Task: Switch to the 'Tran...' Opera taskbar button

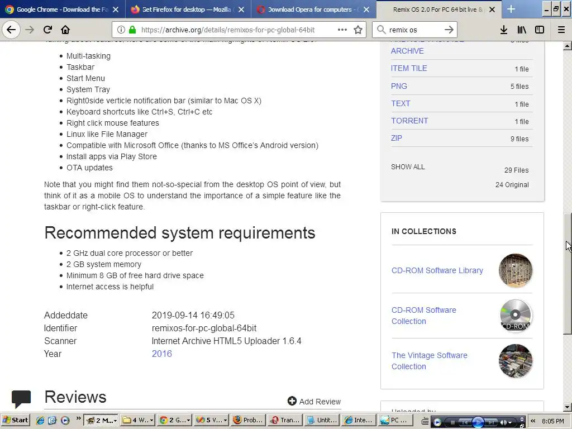Action: tap(284, 420)
